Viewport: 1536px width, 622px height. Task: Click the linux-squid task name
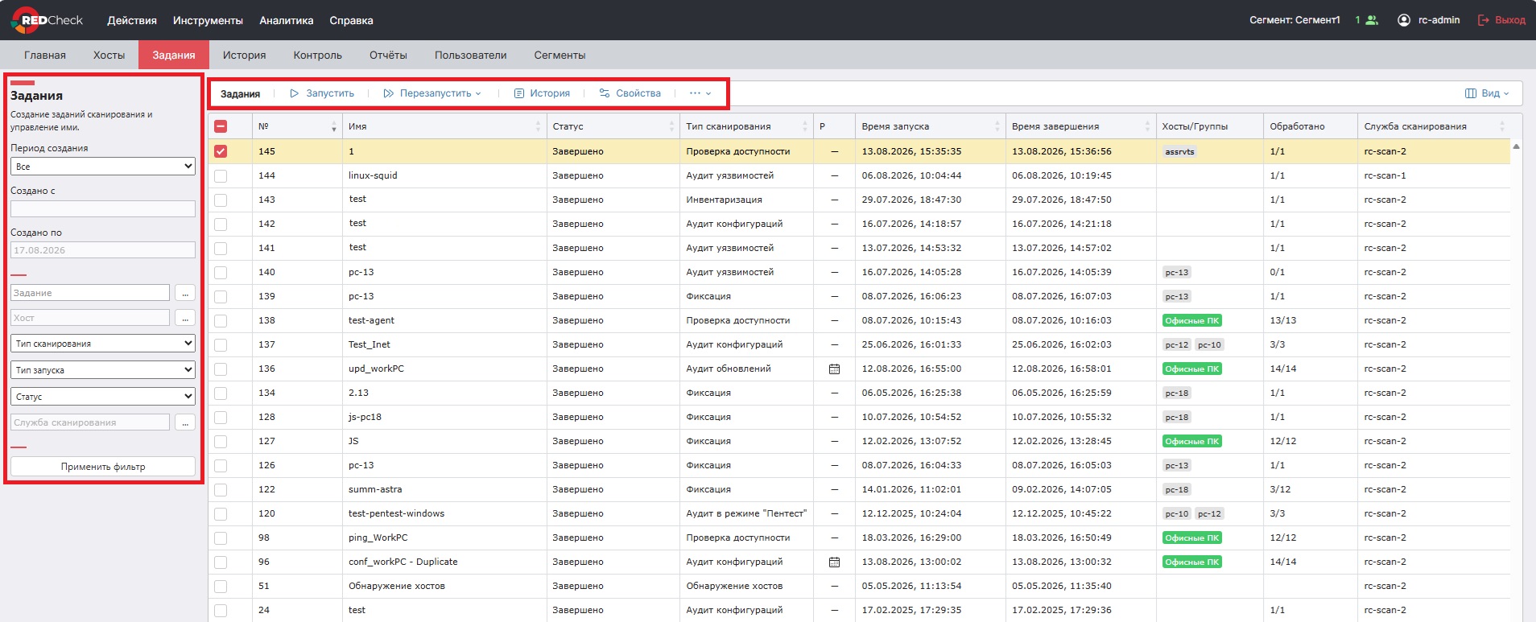(x=373, y=175)
